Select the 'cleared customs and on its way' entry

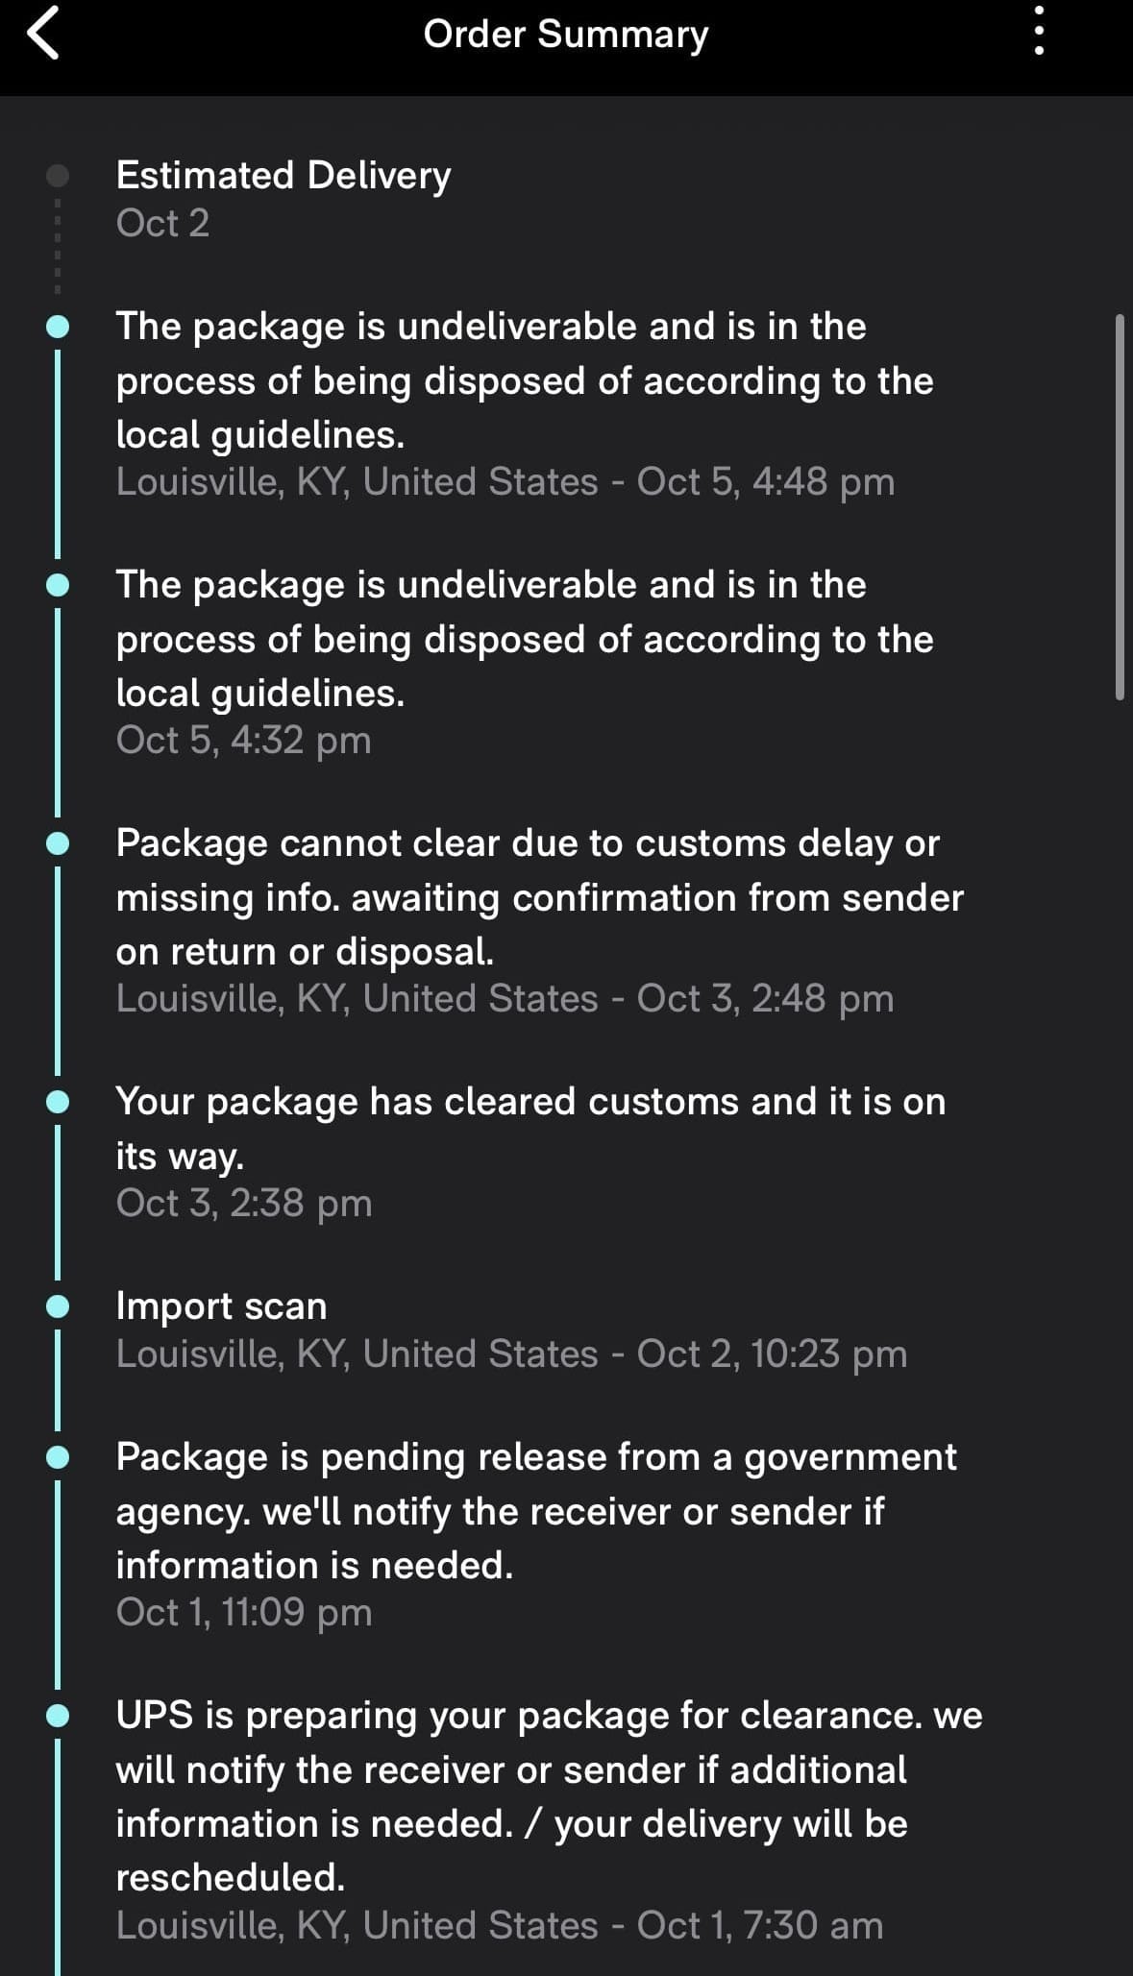(530, 1128)
